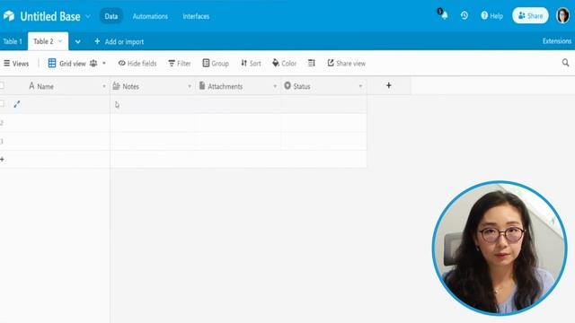This screenshot has width=575, height=323.
Task: Open the Attachments column dropdown arrow
Action: point(275,86)
